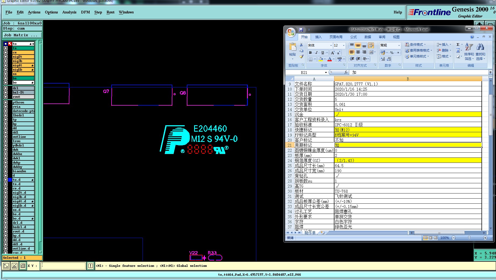
Task: Click the percent style button
Action: click(x=392, y=53)
